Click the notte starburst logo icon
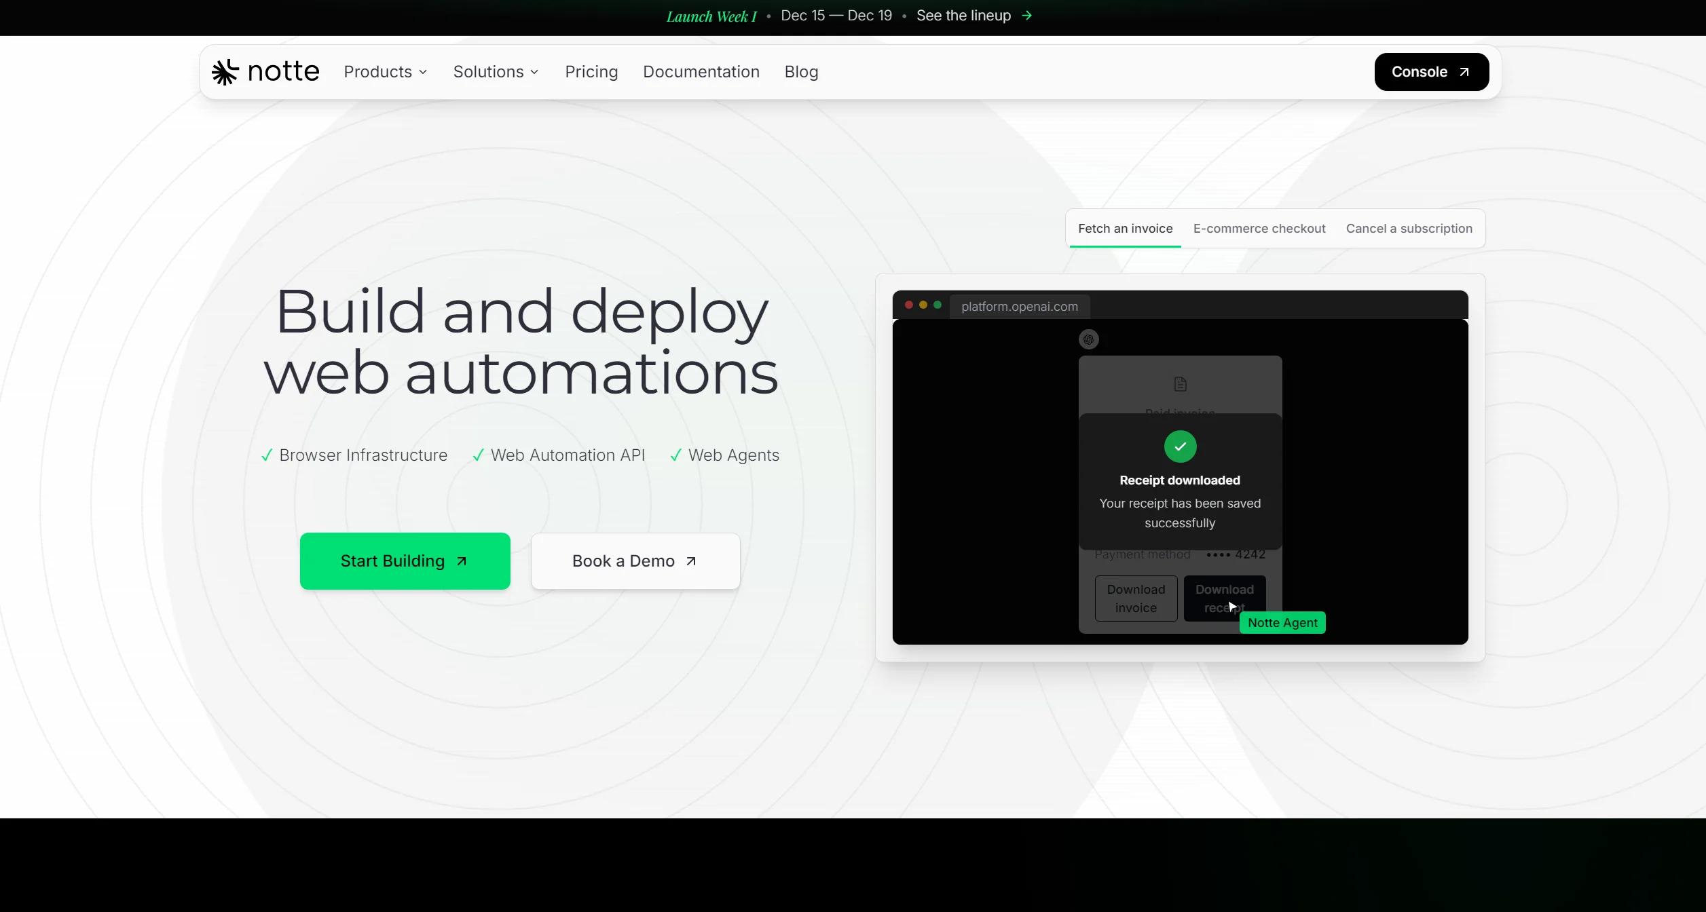The height and width of the screenshot is (912, 1706). click(225, 72)
